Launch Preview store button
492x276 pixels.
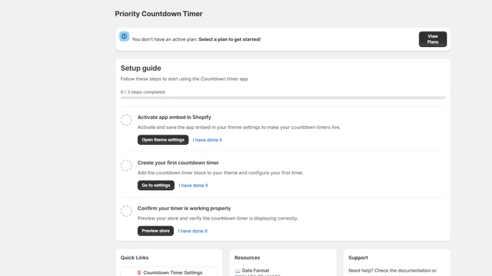(156, 231)
